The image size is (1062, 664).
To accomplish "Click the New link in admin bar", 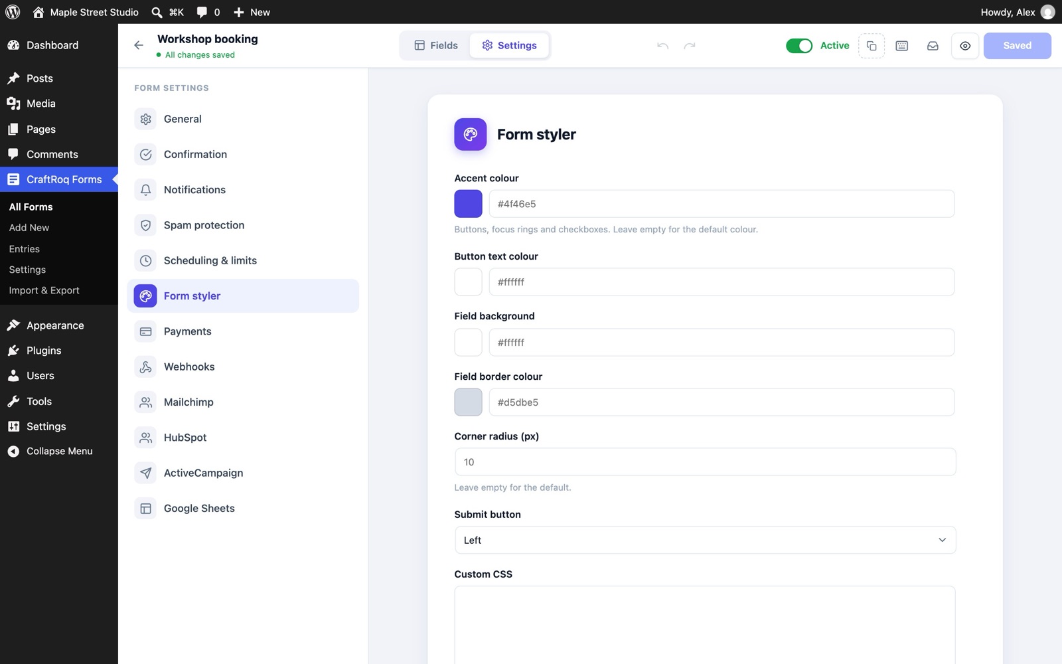I will click(252, 12).
